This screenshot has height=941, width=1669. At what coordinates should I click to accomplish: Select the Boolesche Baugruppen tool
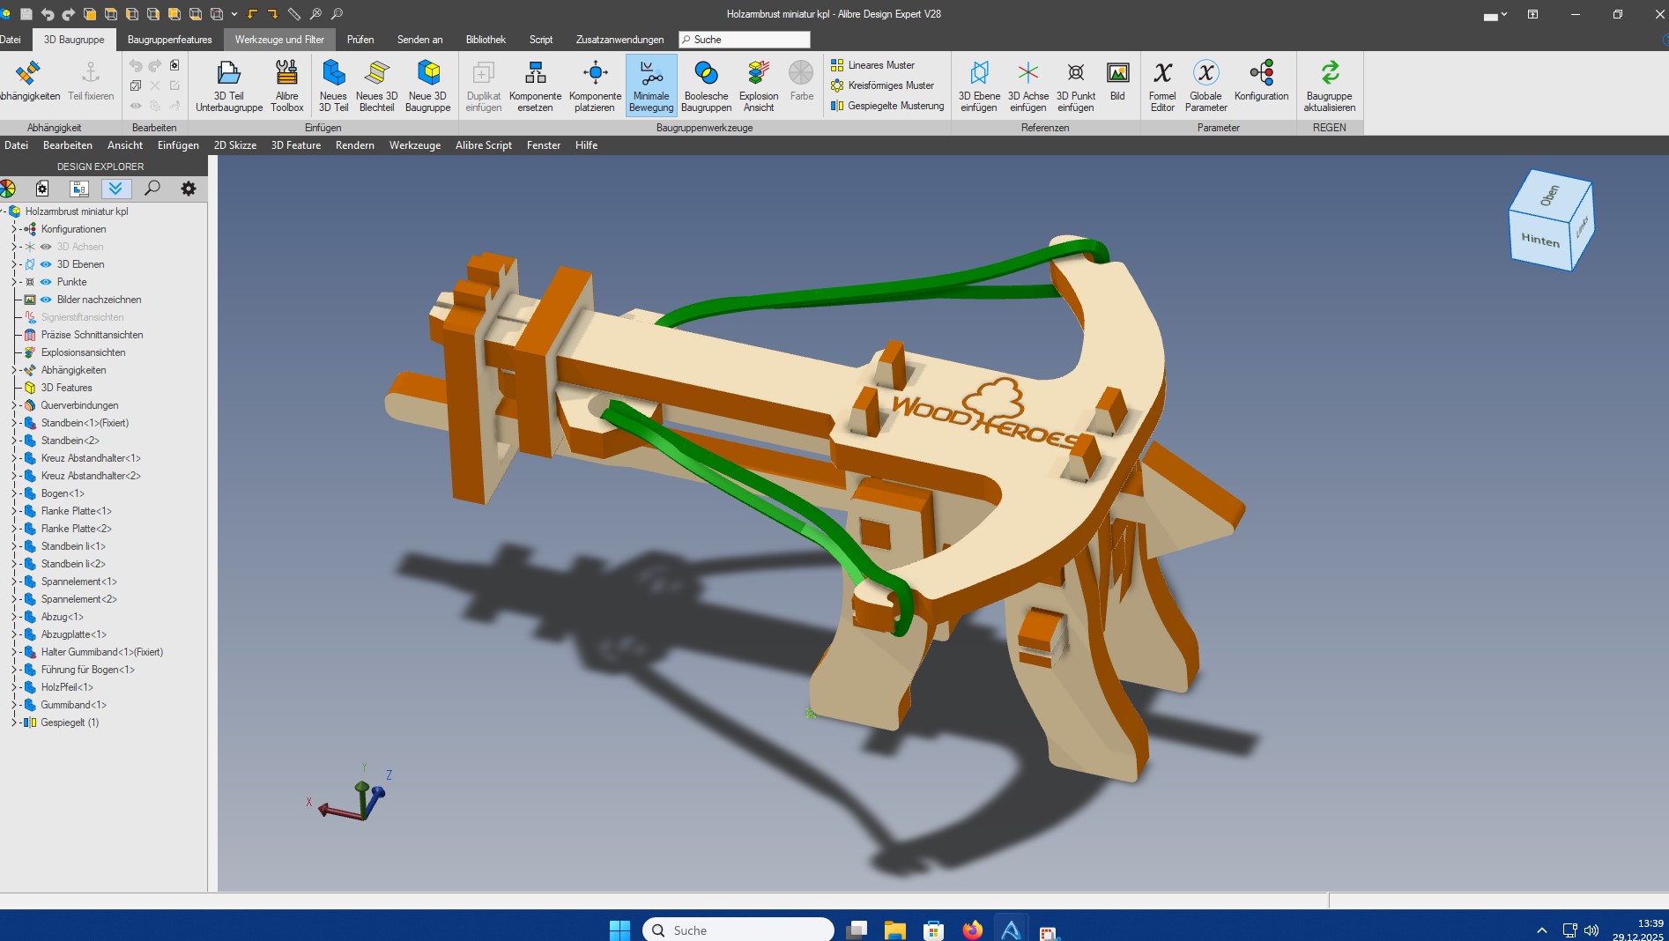[x=706, y=74]
